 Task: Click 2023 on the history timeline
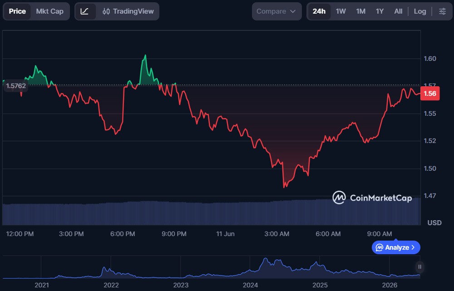click(181, 285)
